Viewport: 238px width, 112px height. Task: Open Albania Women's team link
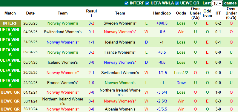[120, 109]
